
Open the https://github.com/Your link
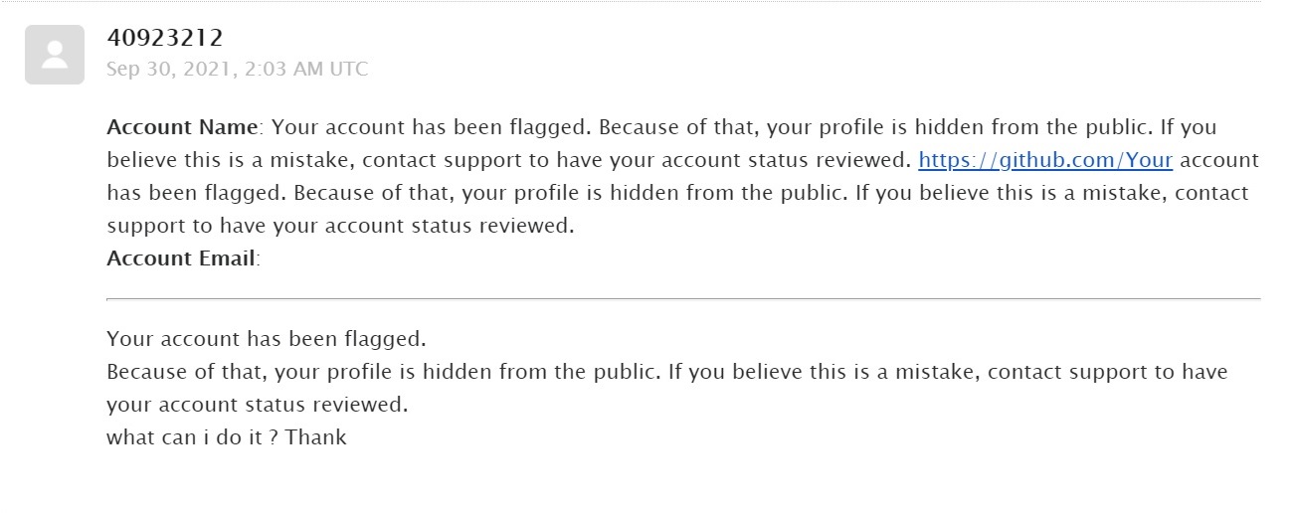[1045, 160]
